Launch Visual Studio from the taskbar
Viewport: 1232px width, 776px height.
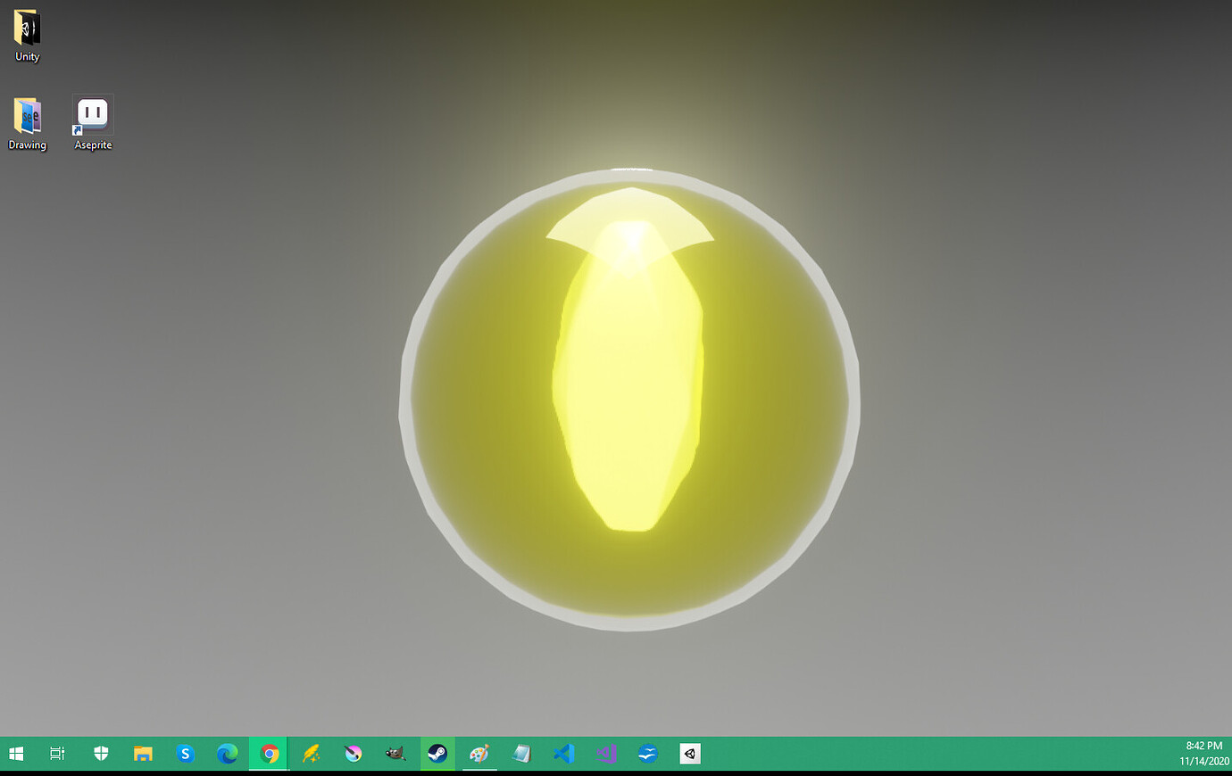click(x=606, y=754)
